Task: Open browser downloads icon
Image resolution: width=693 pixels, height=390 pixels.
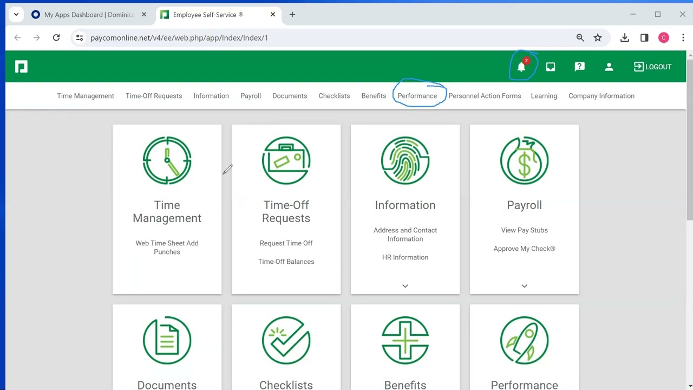Action: coord(625,37)
